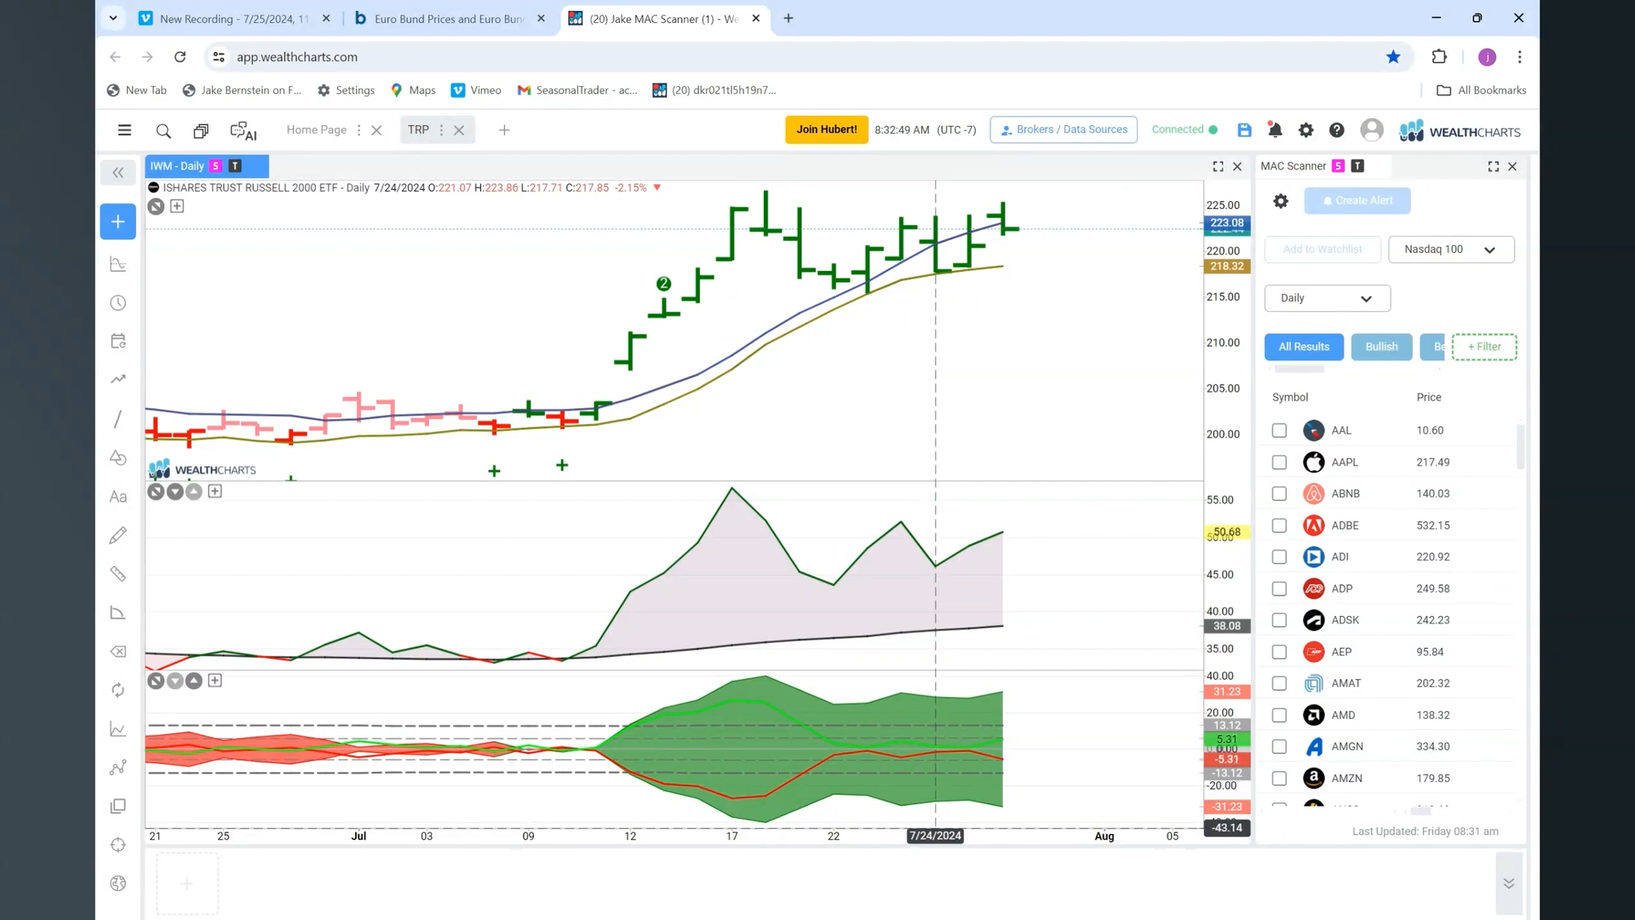
Task: Open the browser extensions puzzle icon
Action: 1439,57
